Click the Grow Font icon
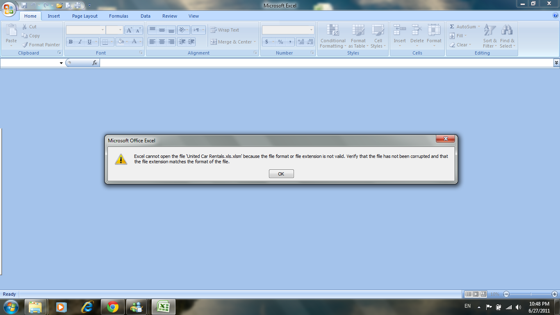The height and width of the screenshot is (315, 560). point(129,30)
